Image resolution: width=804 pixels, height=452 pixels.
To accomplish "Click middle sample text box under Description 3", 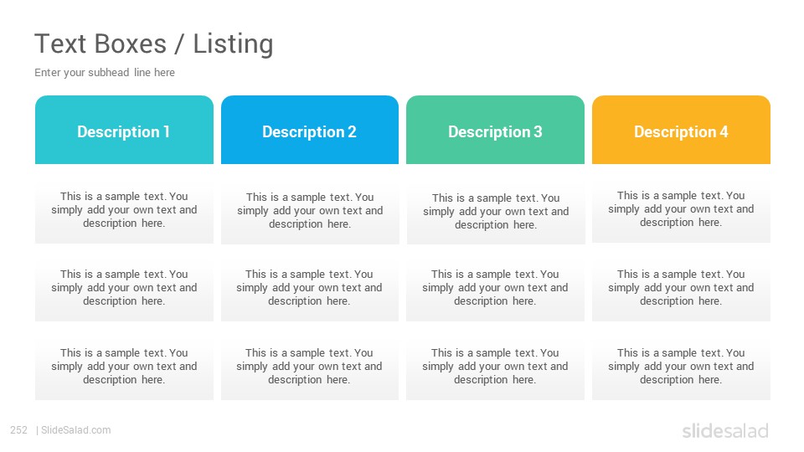I will [495, 287].
